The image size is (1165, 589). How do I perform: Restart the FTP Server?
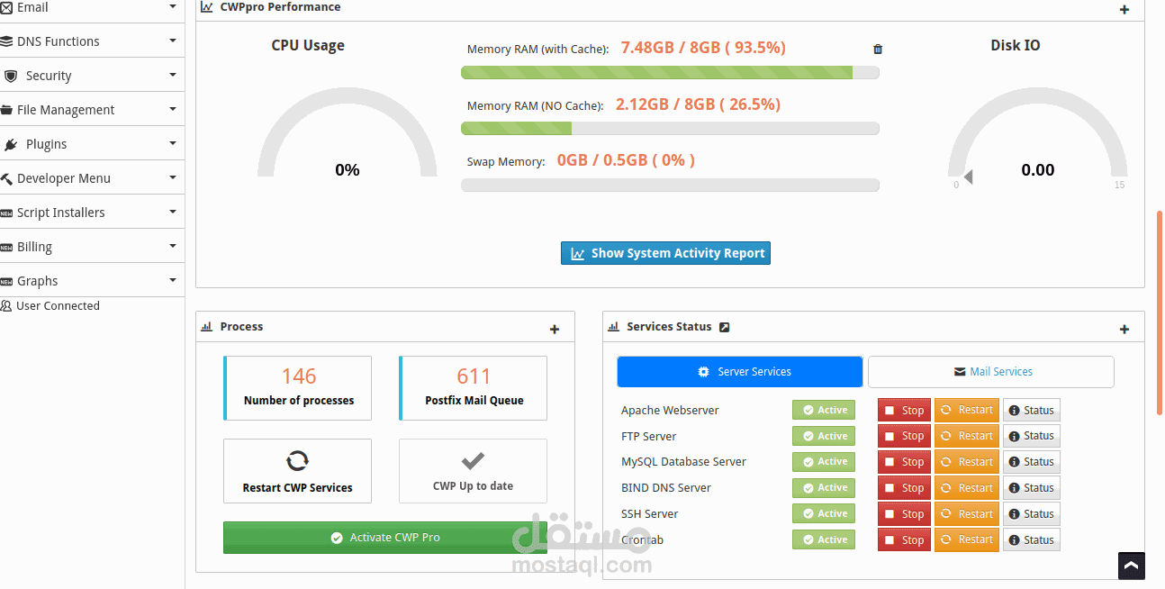coord(967,436)
